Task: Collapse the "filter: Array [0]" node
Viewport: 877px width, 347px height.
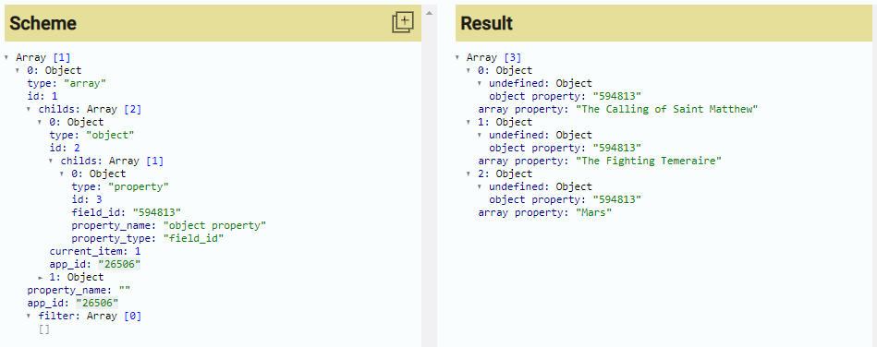Action: coord(29,317)
